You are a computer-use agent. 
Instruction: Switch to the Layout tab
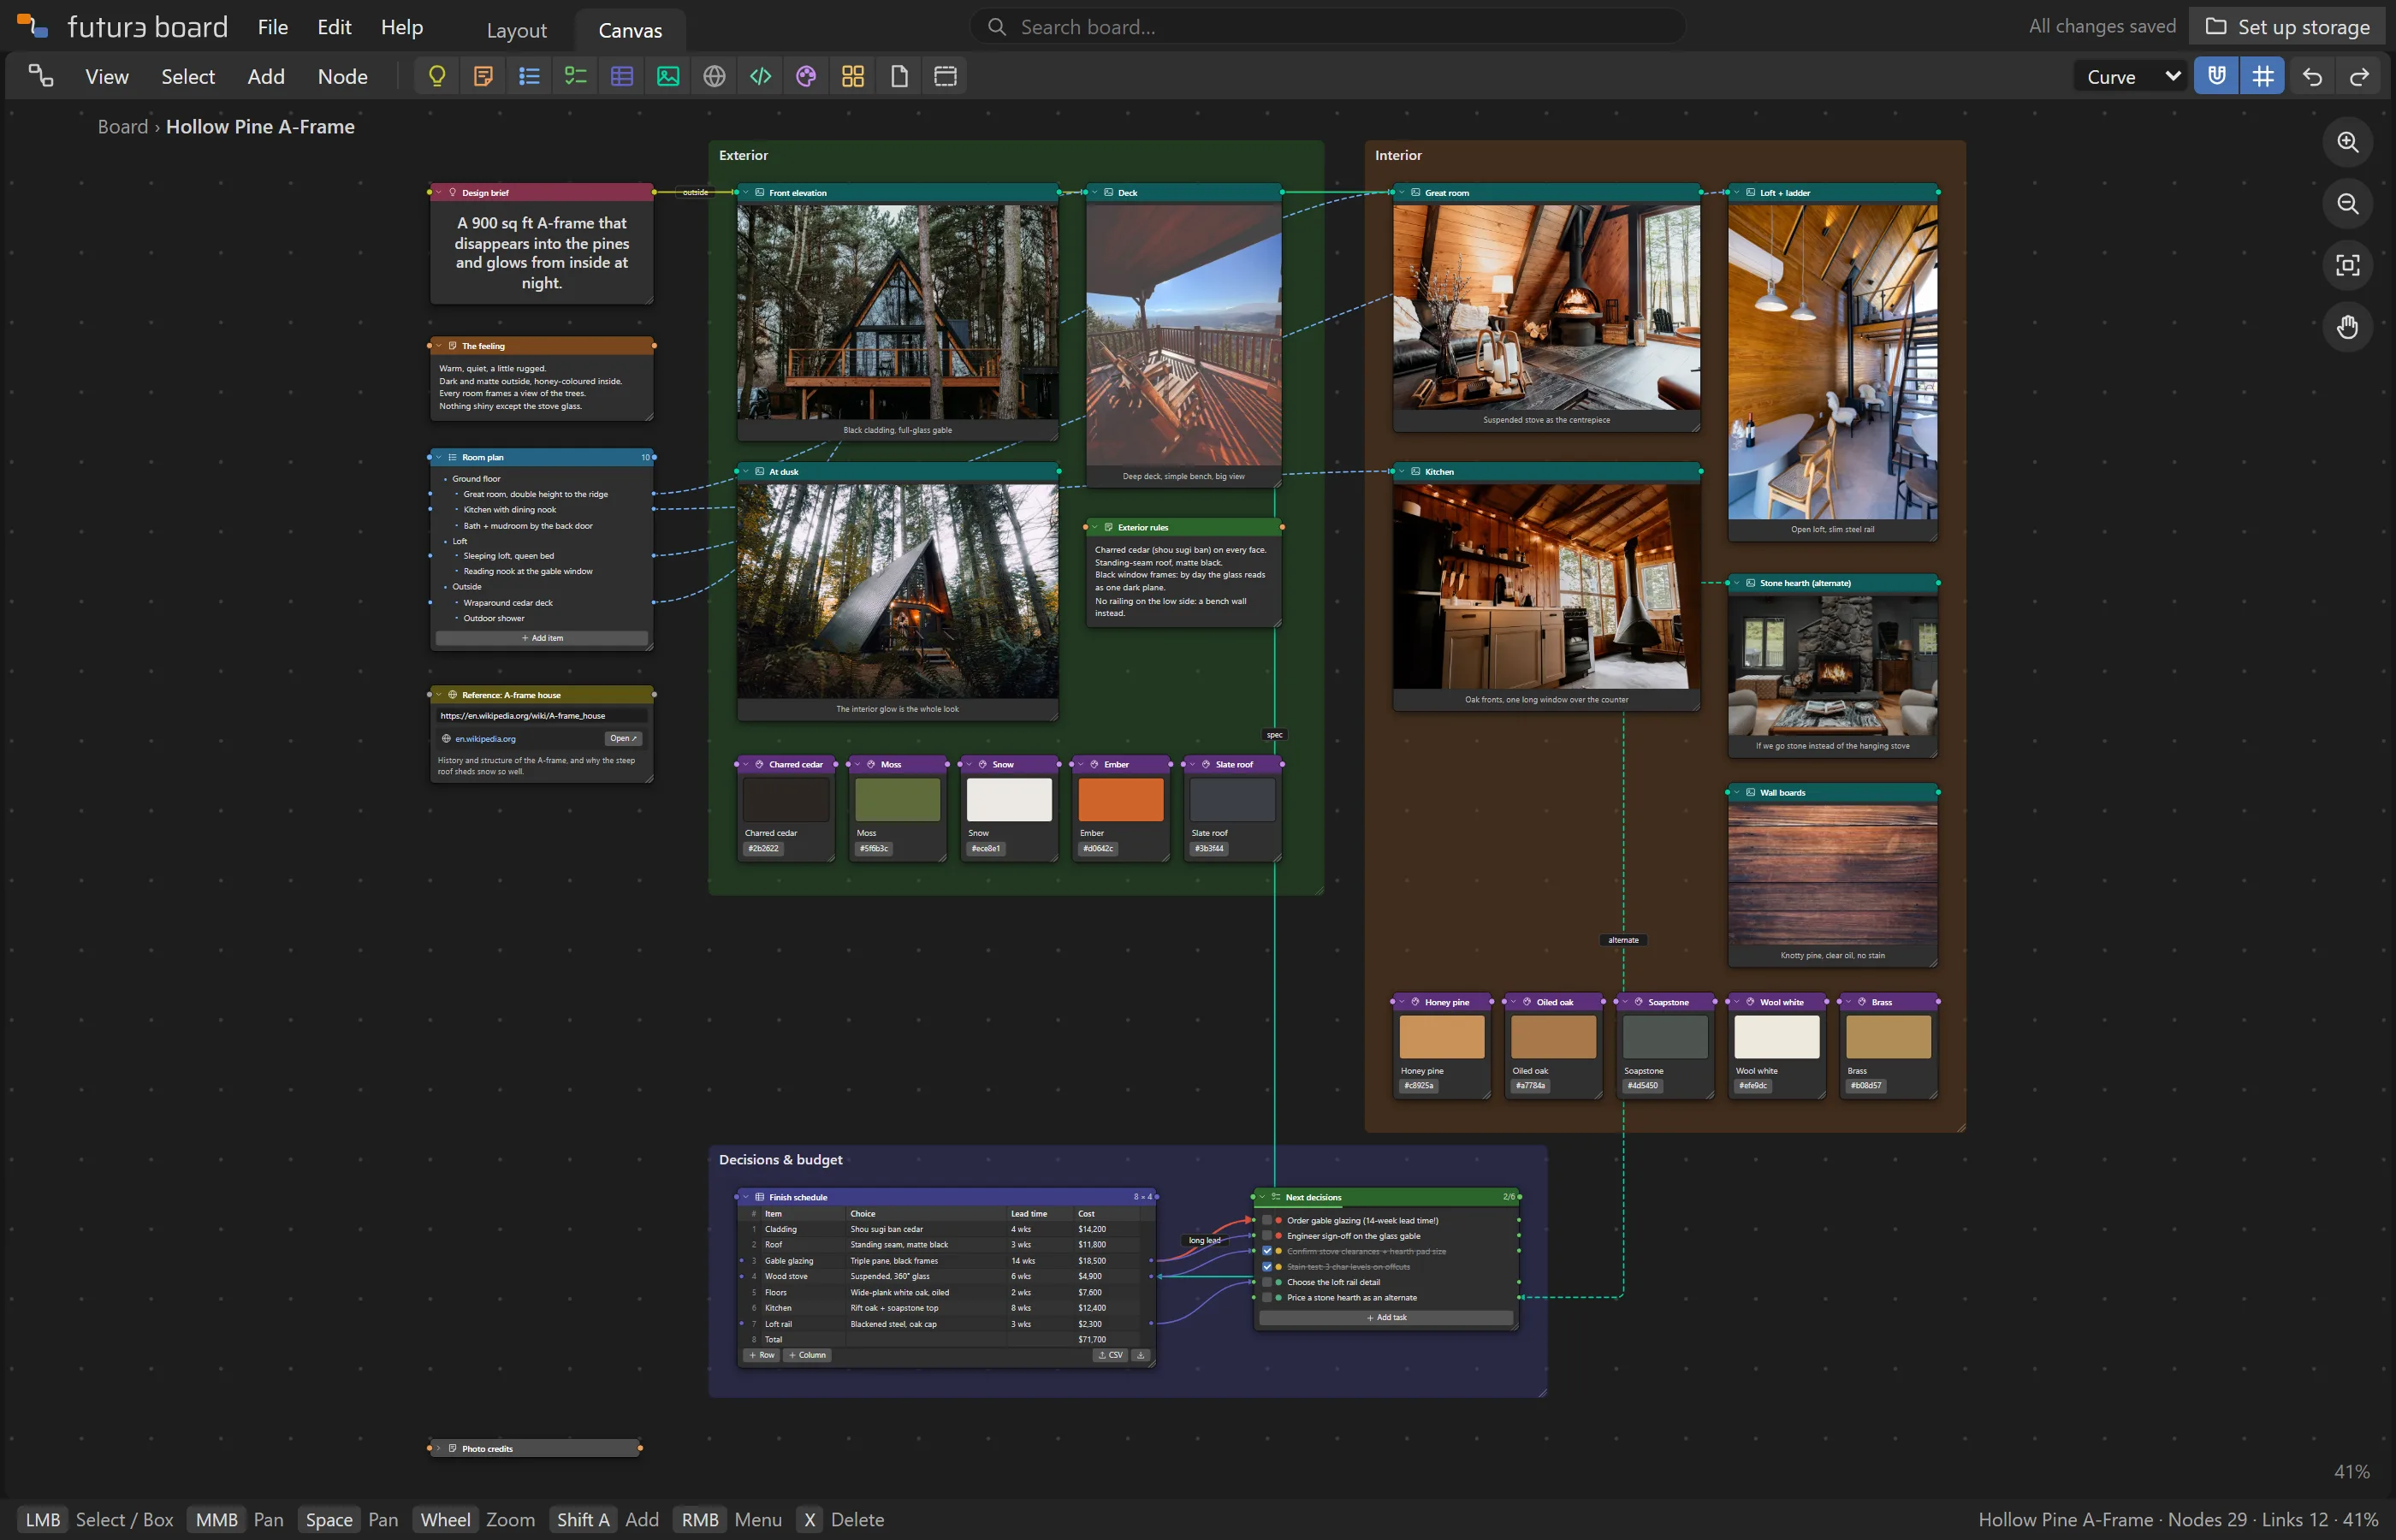(x=516, y=30)
